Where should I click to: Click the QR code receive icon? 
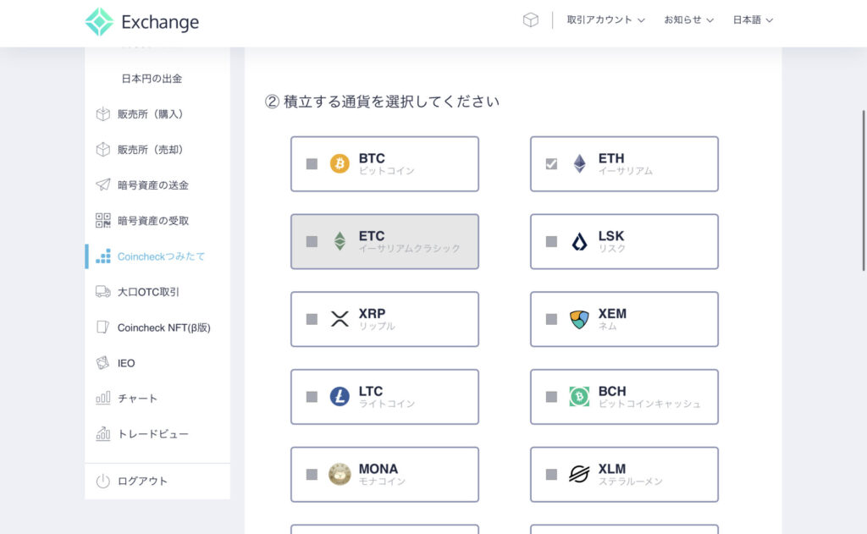[x=102, y=221]
